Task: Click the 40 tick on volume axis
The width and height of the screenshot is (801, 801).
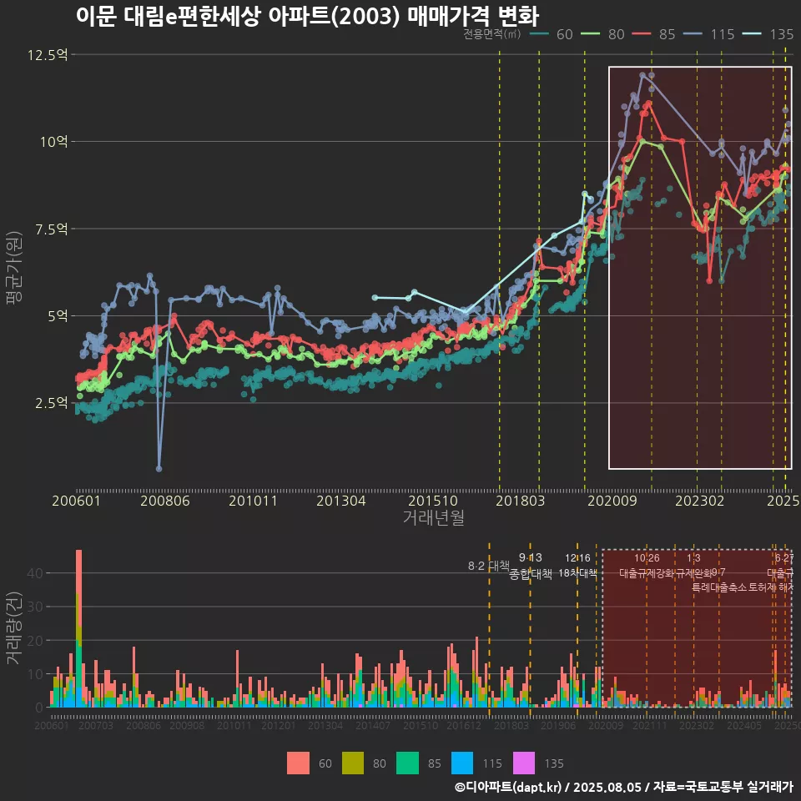Action: pos(35,573)
